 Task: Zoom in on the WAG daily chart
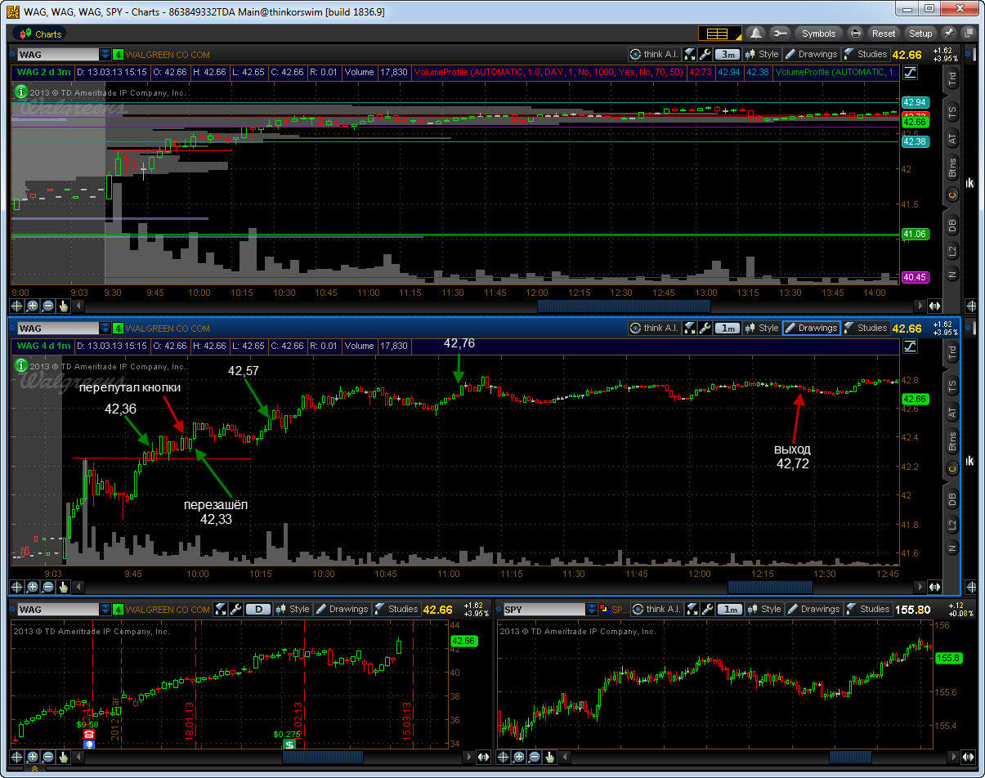pos(33,757)
